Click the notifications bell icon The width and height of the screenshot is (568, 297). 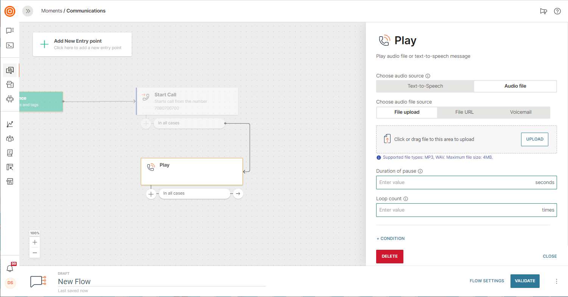click(10, 268)
